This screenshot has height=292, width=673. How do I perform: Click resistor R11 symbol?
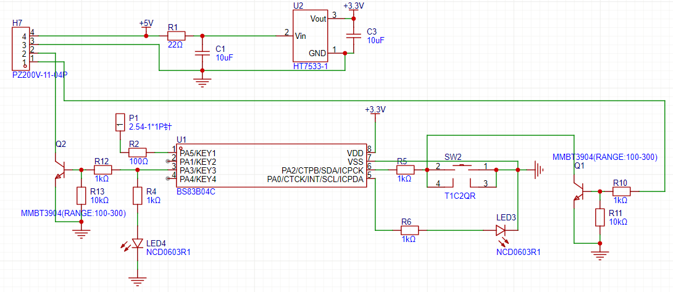pos(598,217)
